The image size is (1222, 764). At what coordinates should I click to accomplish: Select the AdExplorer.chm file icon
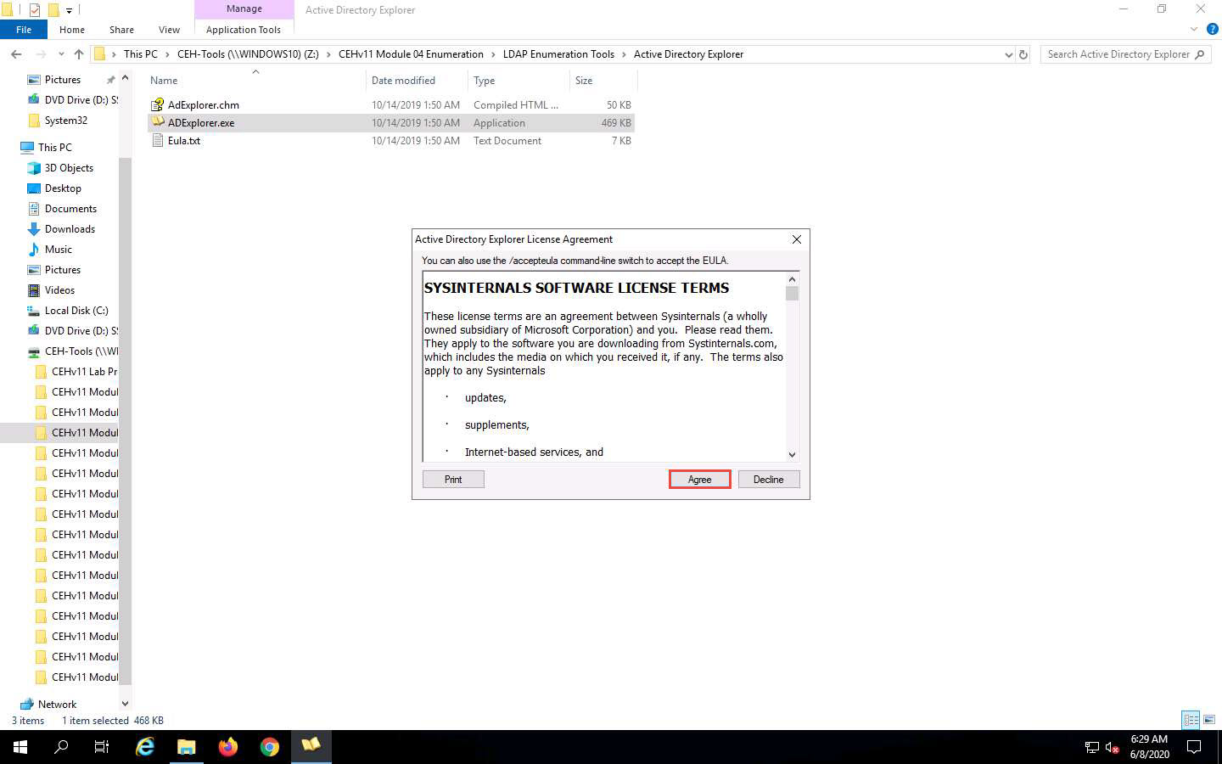(x=157, y=105)
